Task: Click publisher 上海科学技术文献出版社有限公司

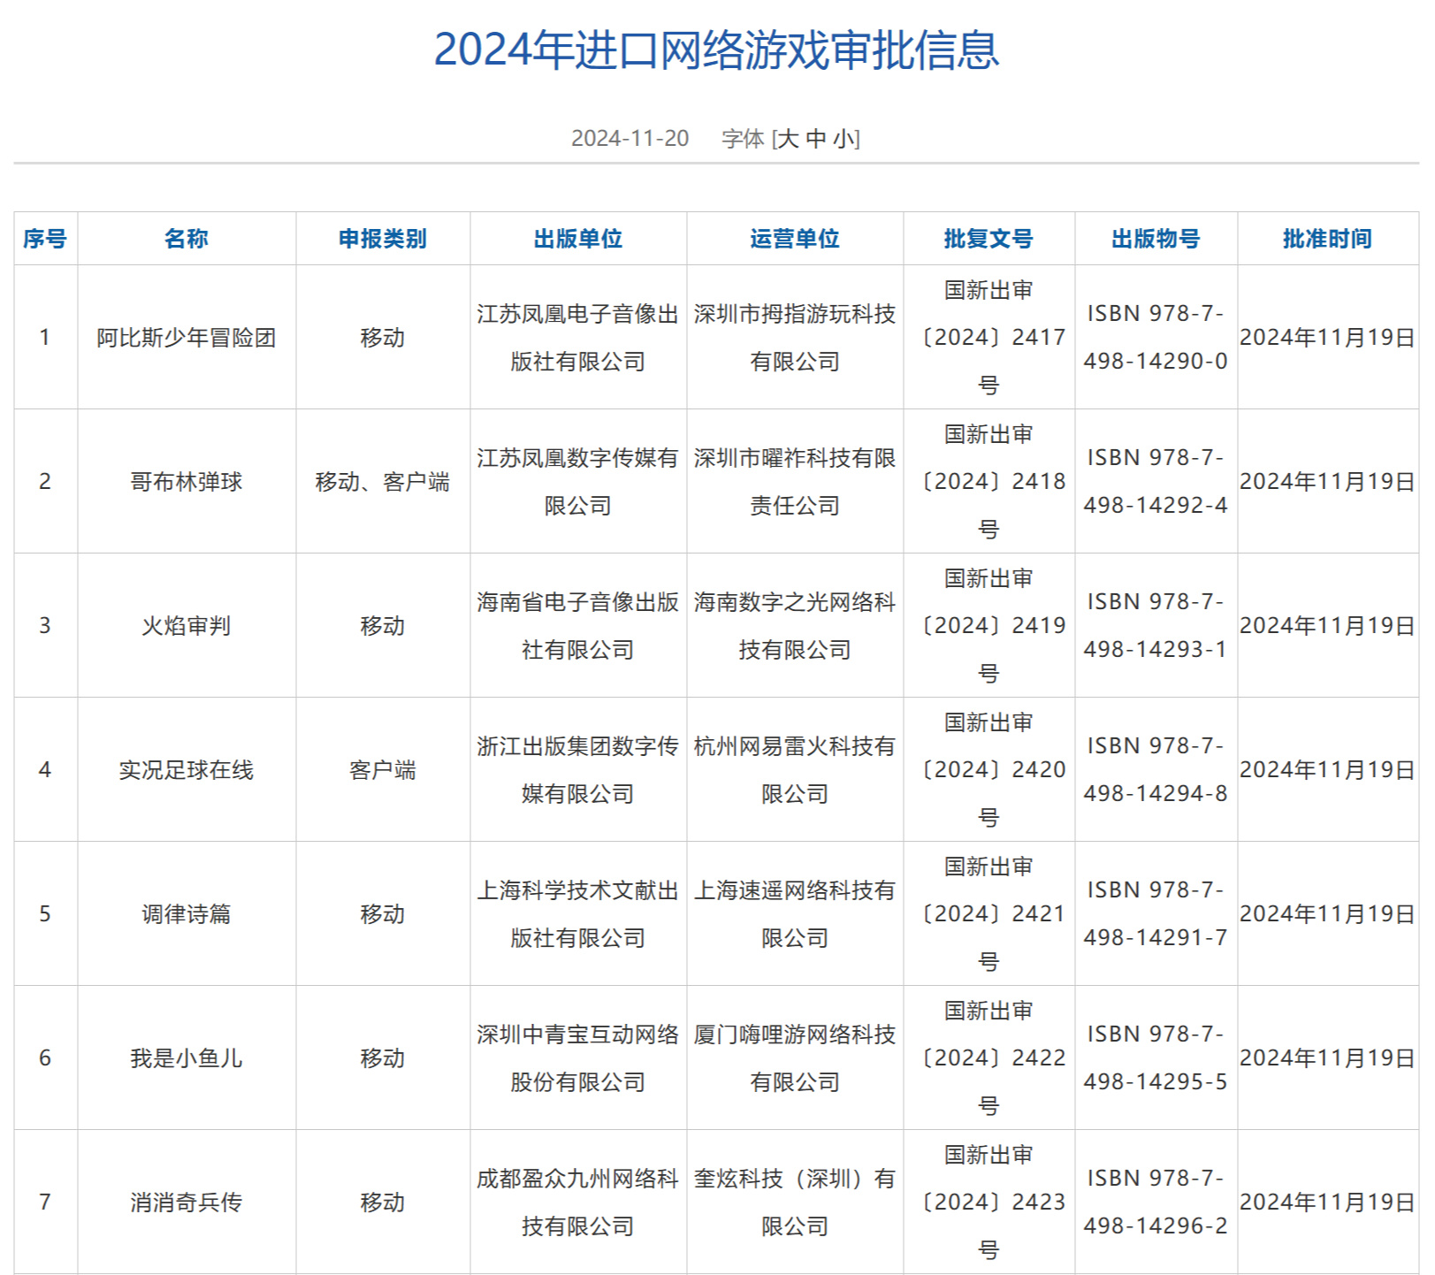Action: tap(578, 914)
